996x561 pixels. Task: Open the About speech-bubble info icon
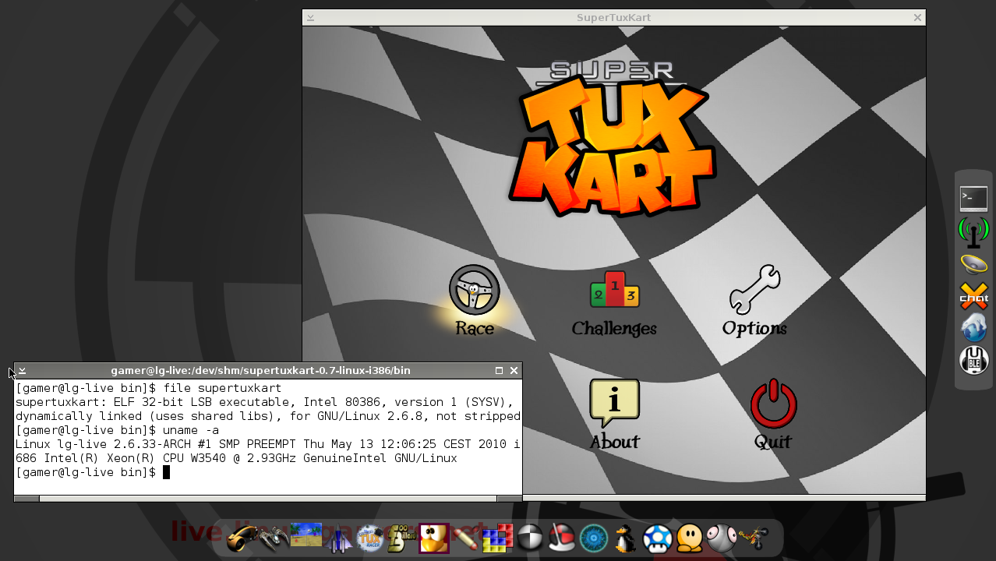tap(614, 403)
